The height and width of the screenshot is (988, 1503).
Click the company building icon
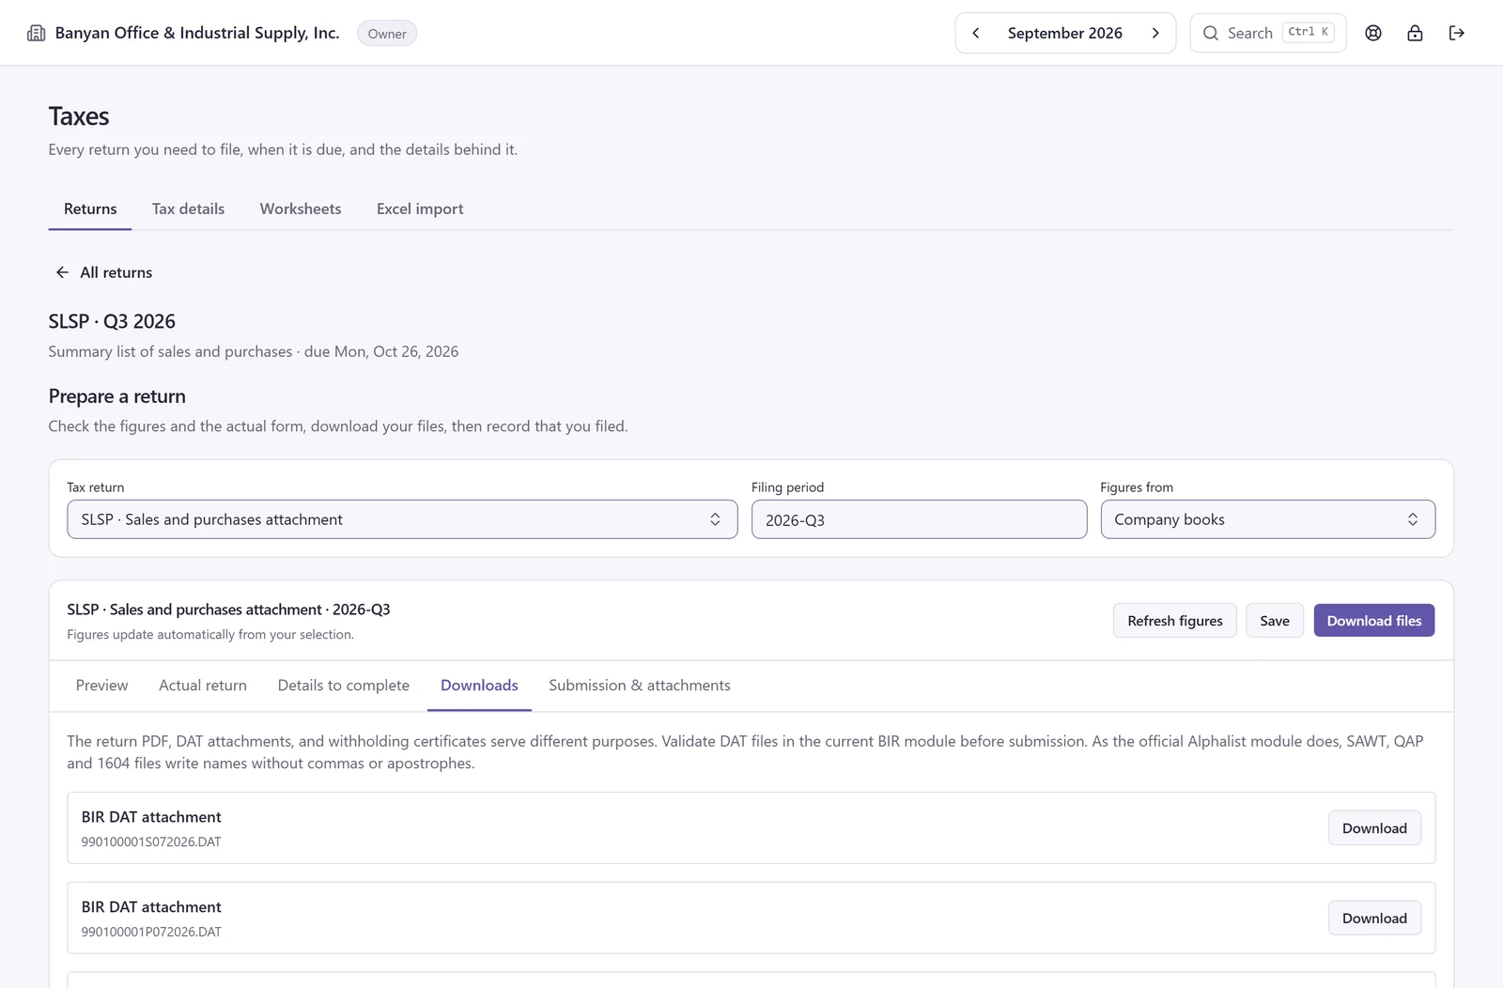pyautogui.click(x=36, y=33)
